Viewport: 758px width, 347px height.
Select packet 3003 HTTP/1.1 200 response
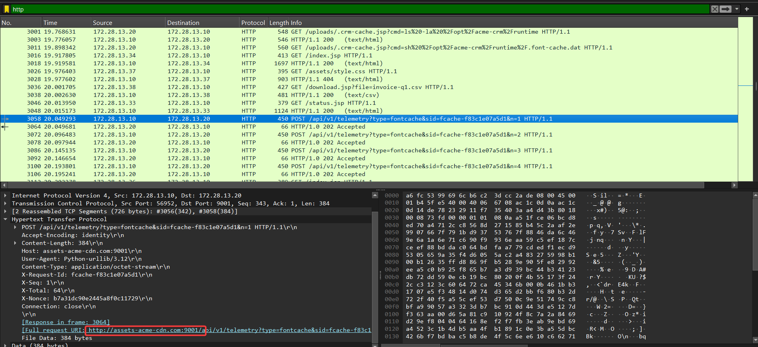(369, 40)
